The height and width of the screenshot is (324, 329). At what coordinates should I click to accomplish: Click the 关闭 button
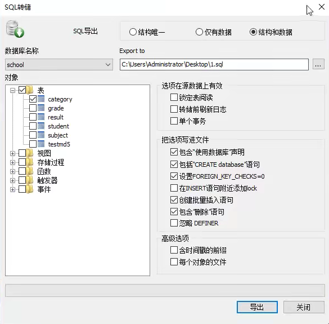(x=304, y=307)
